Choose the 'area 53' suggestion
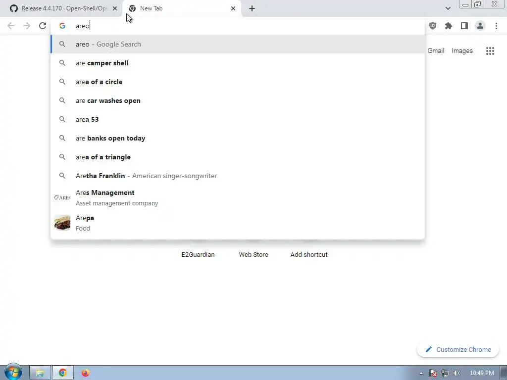Screen dimensions: 507x380 (238, 119)
